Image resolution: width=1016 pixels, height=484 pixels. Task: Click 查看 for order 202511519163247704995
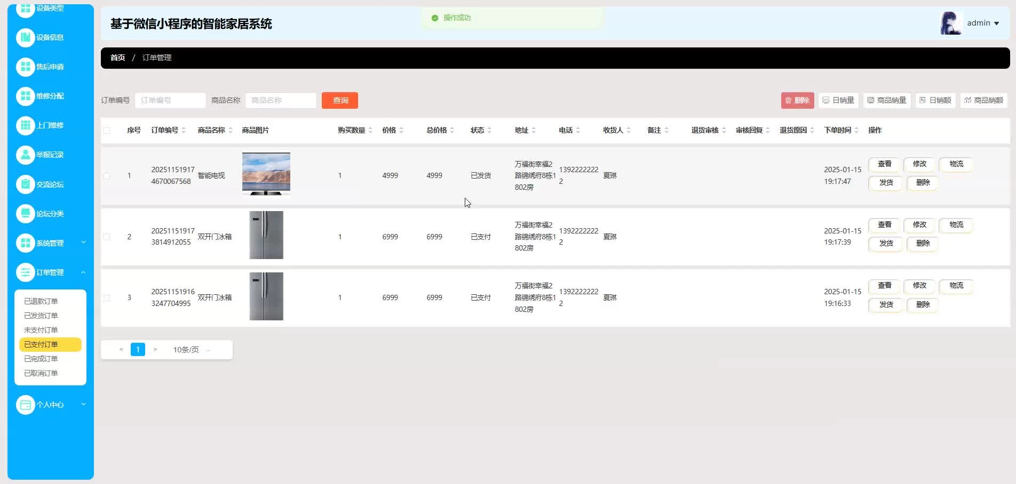coord(885,286)
